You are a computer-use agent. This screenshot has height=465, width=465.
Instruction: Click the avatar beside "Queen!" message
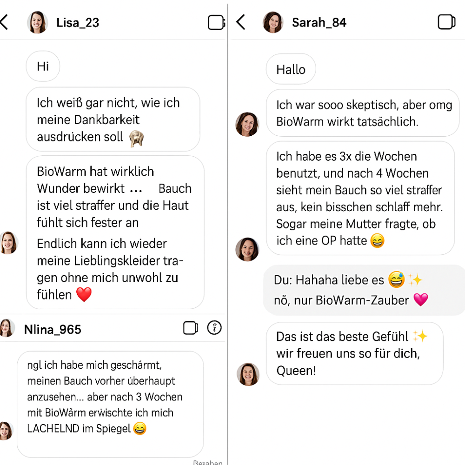tap(248, 374)
